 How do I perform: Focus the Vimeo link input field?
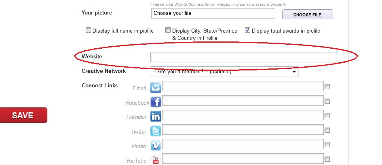[243, 144]
